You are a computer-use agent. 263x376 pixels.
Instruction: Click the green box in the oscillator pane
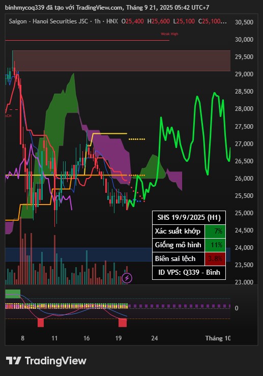pyautogui.click(x=13, y=294)
